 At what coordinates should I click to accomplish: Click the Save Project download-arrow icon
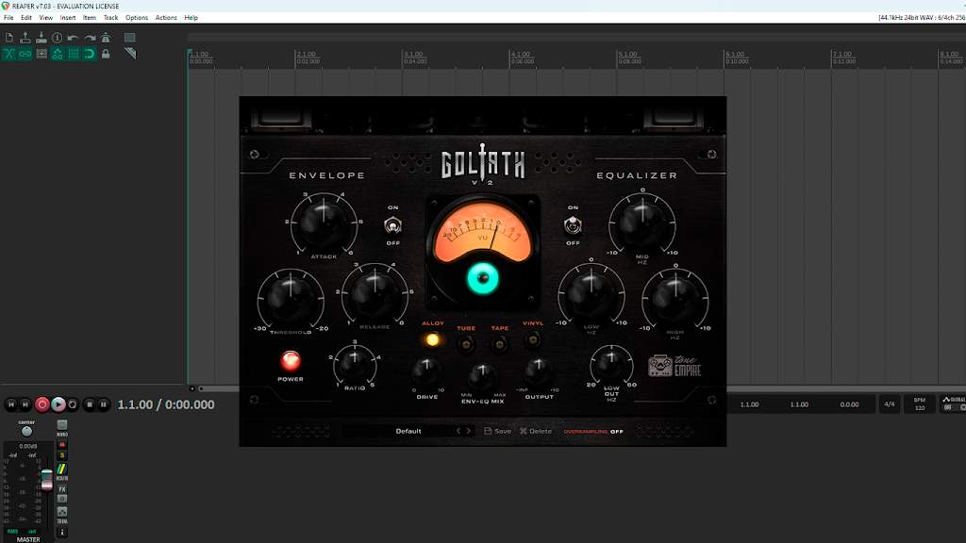[42, 38]
